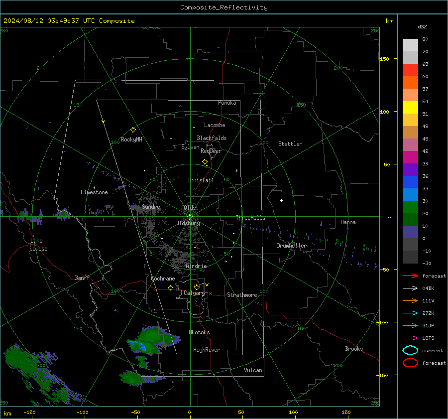Click the Lake Louise label
This screenshot has height=419, width=448.
click(x=38, y=245)
